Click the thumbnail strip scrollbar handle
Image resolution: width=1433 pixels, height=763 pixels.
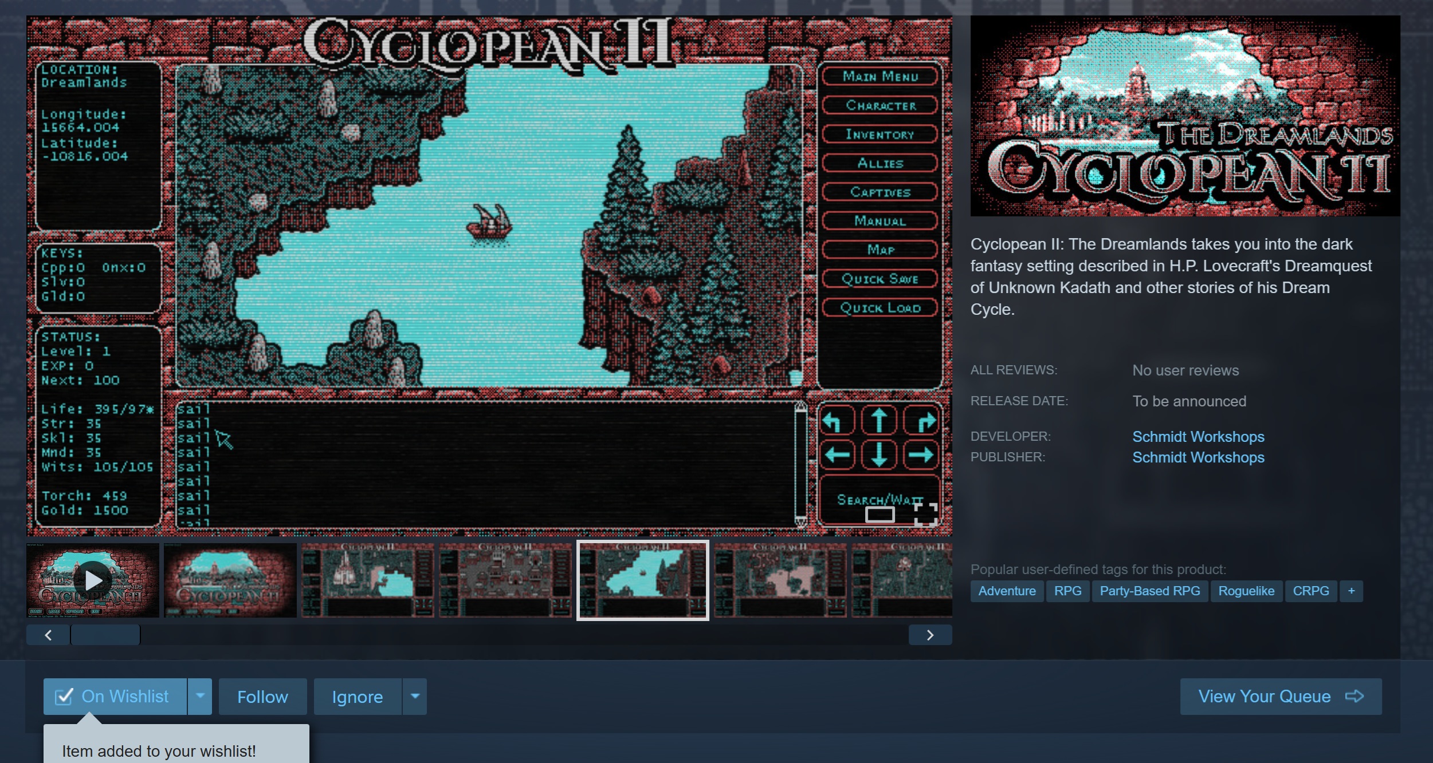click(105, 635)
